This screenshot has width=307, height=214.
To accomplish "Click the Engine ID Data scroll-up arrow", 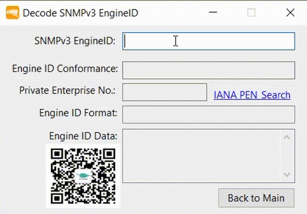I will pos(287,137).
